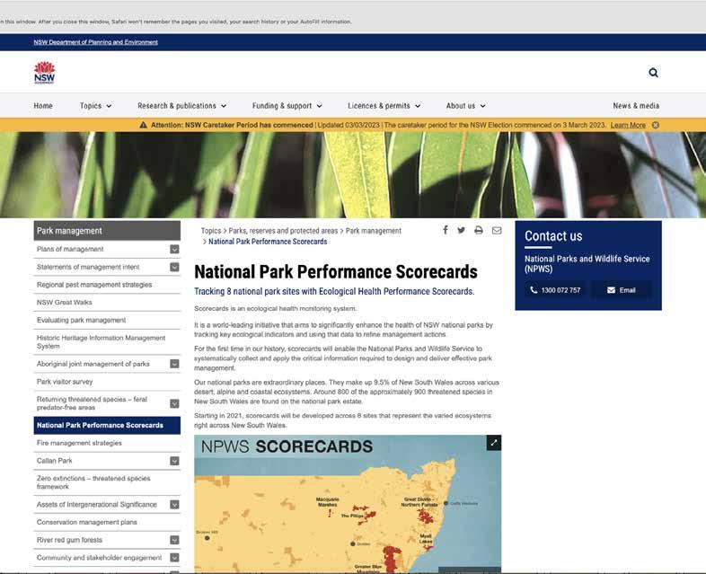Expand the Callan Park submenu arrow
The width and height of the screenshot is (706, 574).
[x=174, y=461]
